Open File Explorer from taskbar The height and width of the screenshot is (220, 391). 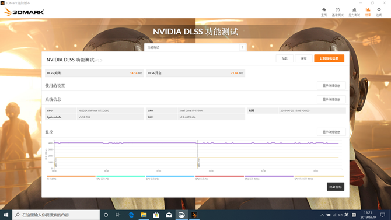click(x=144, y=215)
